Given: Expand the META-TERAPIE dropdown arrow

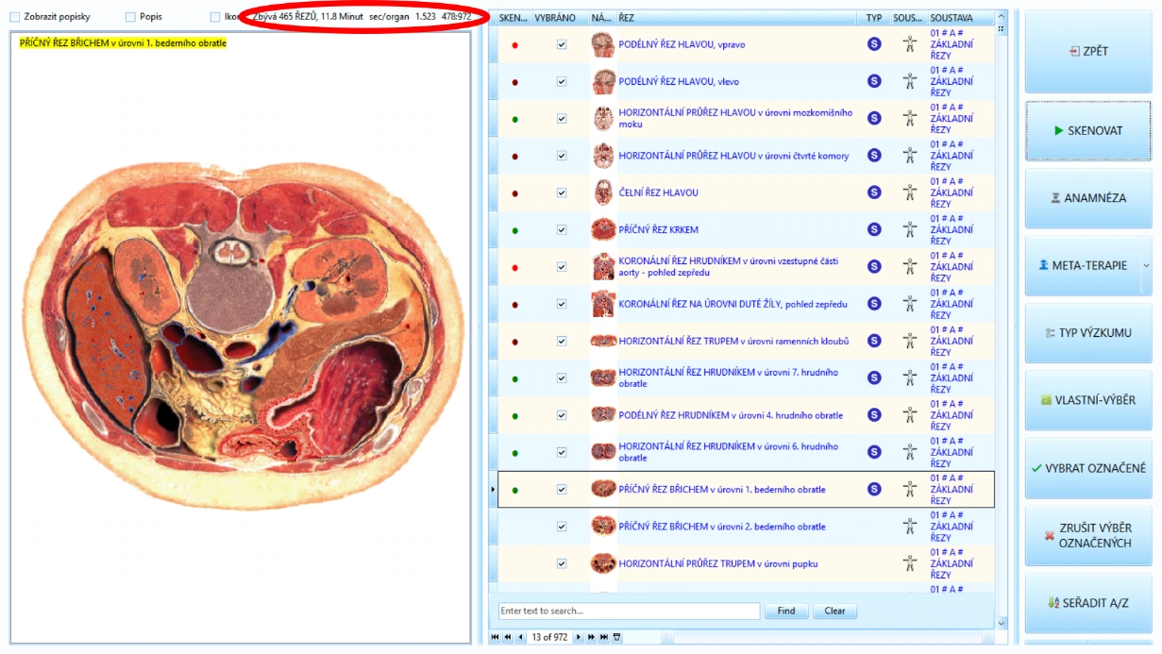Looking at the screenshot, I should pos(1146,266).
